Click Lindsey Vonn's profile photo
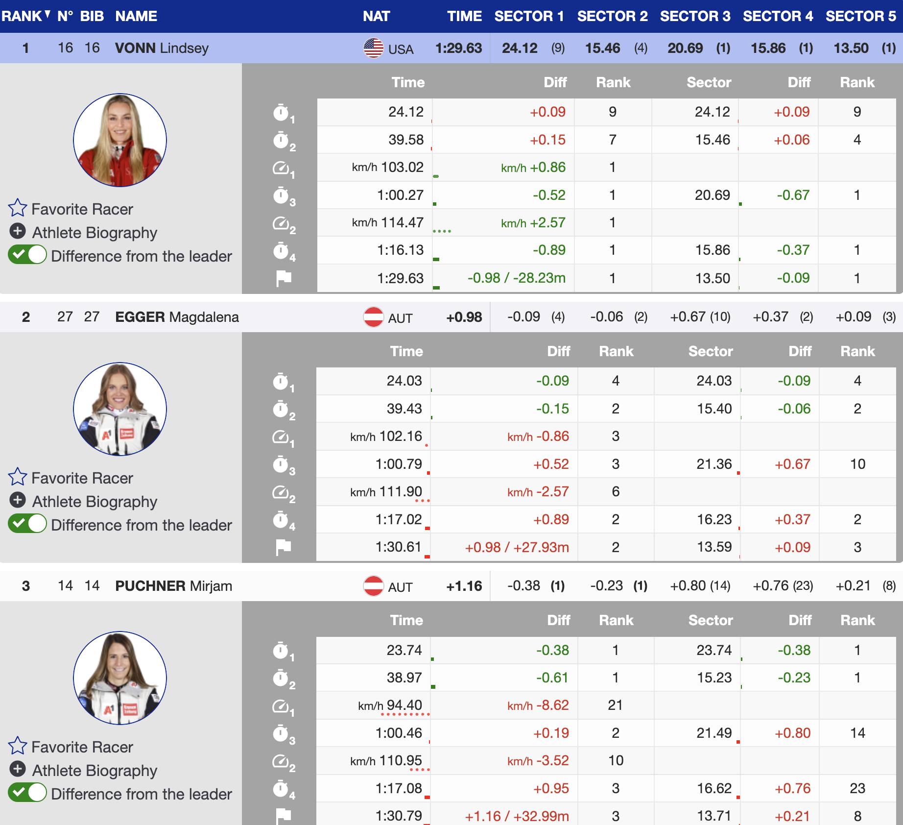Image resolution: width=903 pixels, height=825 pixels. pyautogui.click(x=120, y=140)
